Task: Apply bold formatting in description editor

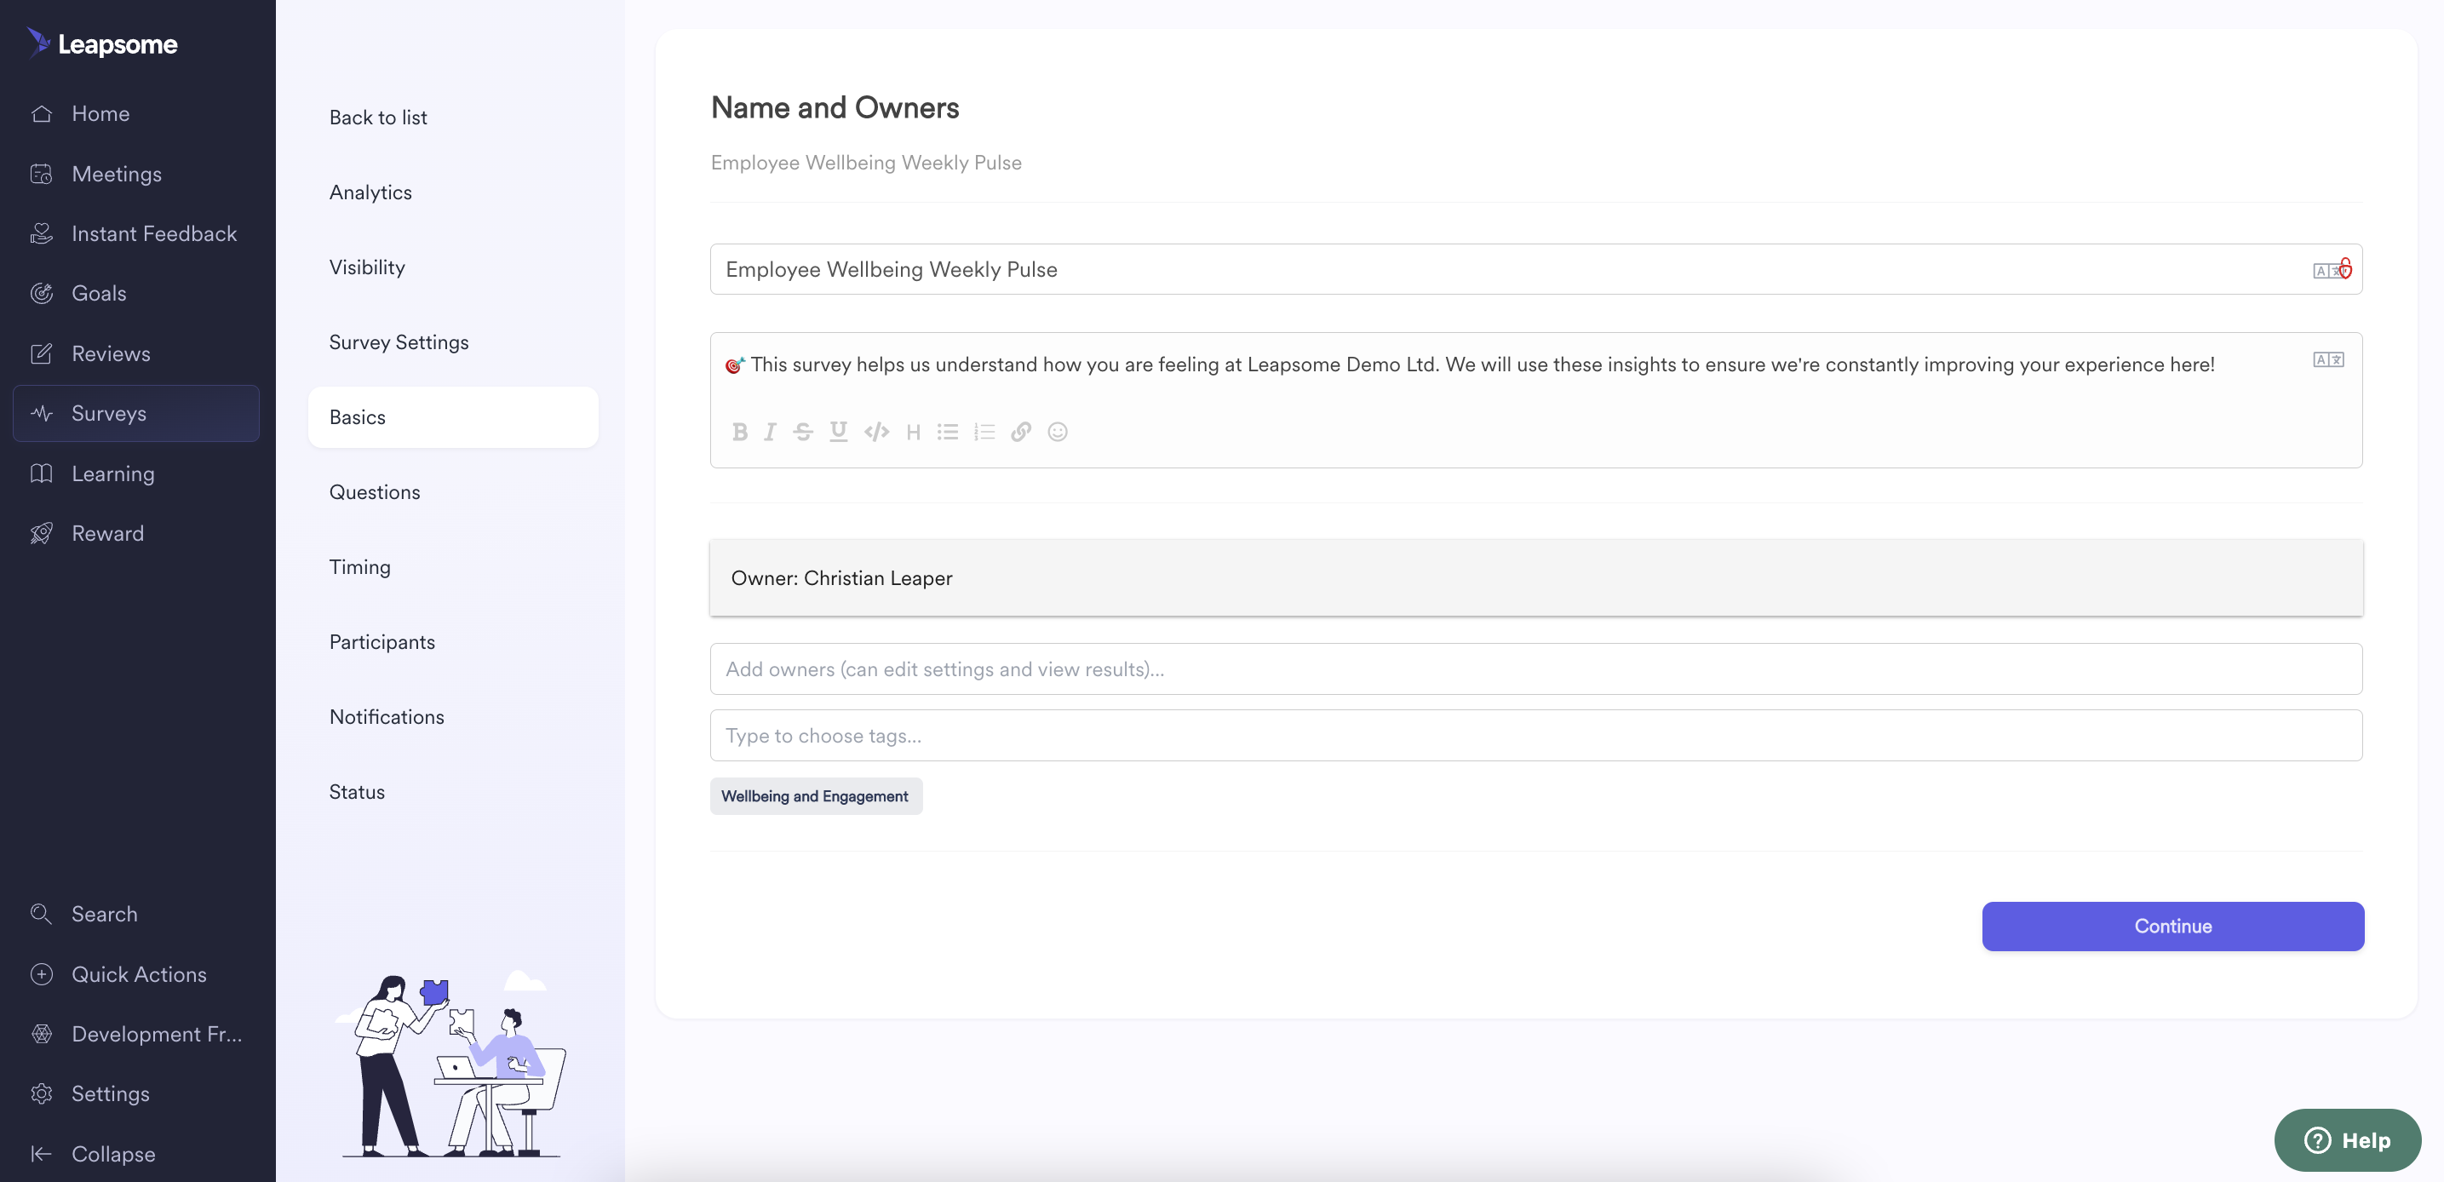Action: click(740, 432)
